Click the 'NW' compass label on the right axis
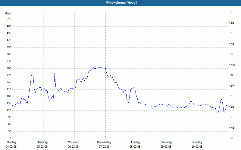Screen dimensions: 241x150 (x=233, y=65)
